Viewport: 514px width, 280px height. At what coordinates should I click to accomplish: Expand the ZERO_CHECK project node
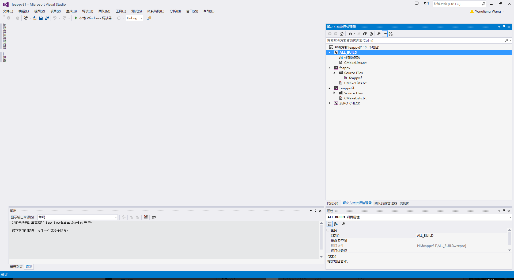[x=329, y=103]
